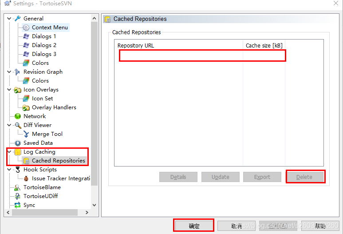Click the Overlay Handlers icon

tap(26, 107)
